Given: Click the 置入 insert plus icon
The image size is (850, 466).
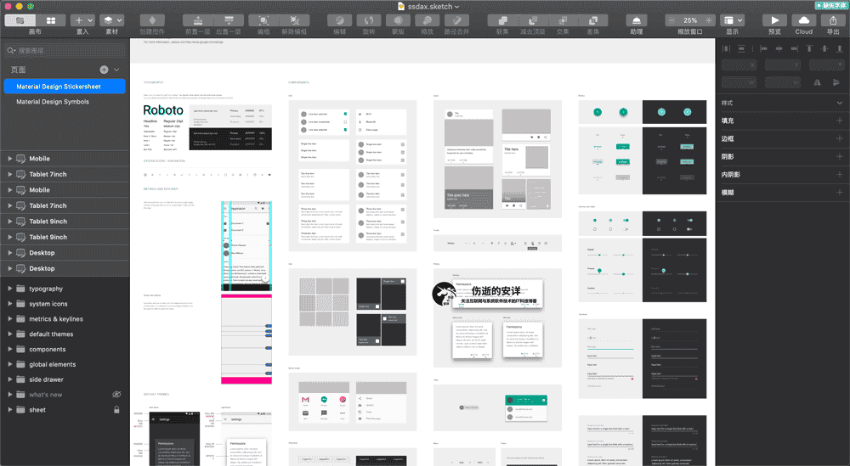Looking at the screenshot, I should 78,20.
